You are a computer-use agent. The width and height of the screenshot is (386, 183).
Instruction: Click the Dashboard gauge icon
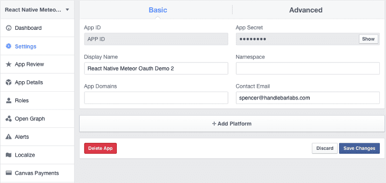(x=9, y=28)
